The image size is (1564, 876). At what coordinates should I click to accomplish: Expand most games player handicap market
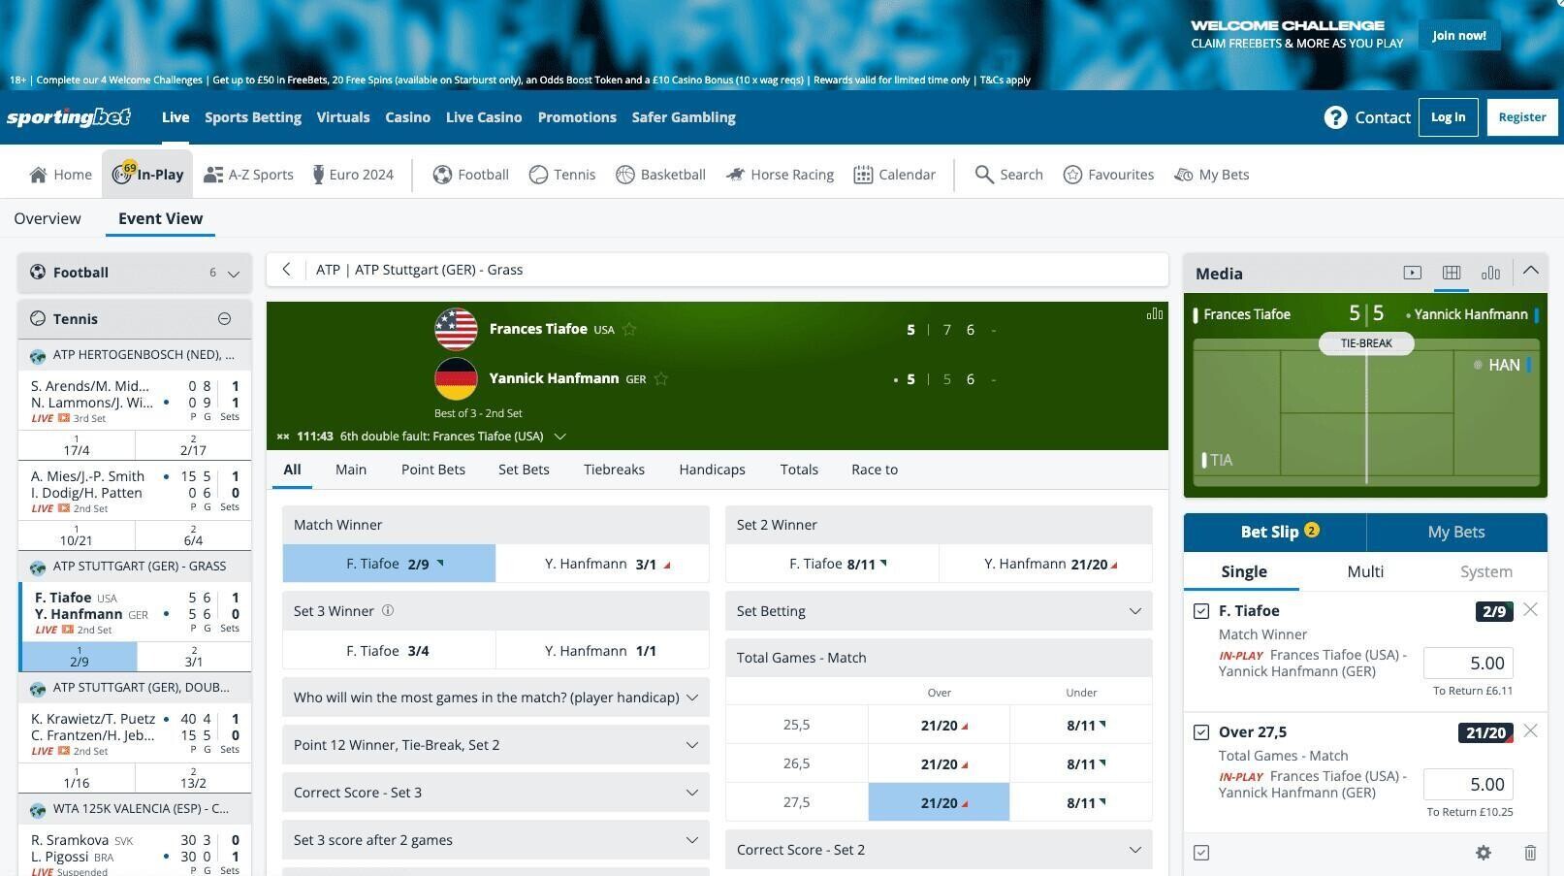pos(495,698)
